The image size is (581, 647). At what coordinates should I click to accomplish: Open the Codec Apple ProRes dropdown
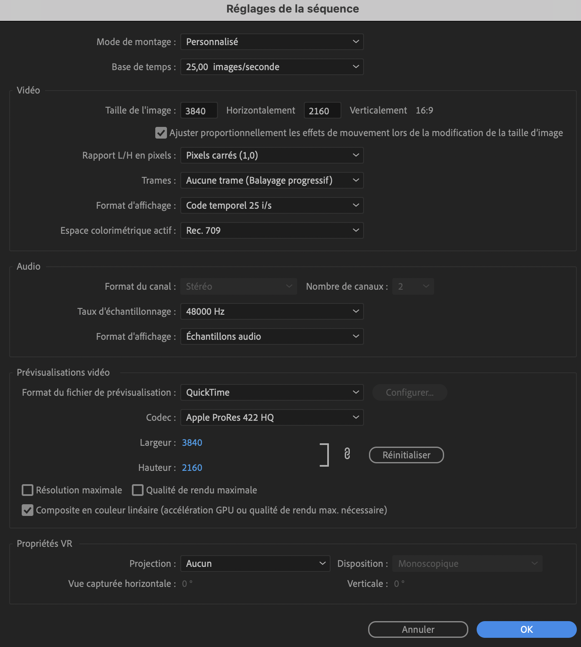click(272, 417)
